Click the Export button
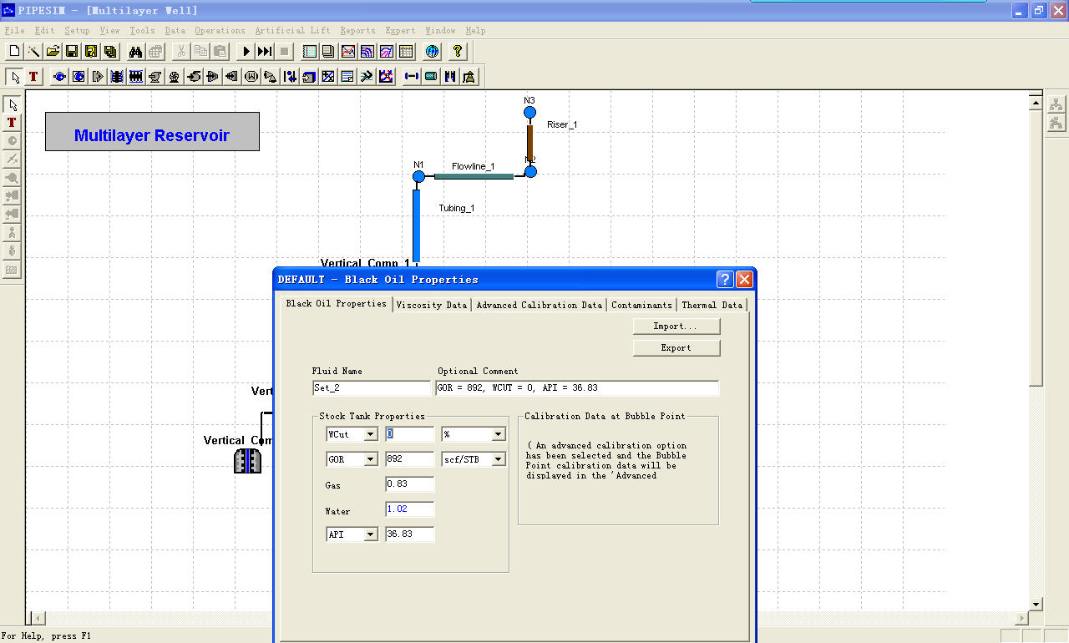 (676, 347)
